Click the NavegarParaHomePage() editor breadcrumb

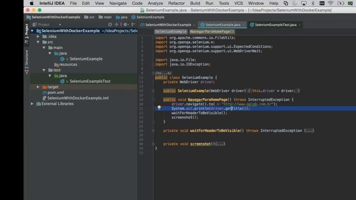click(x=212, y=32)
